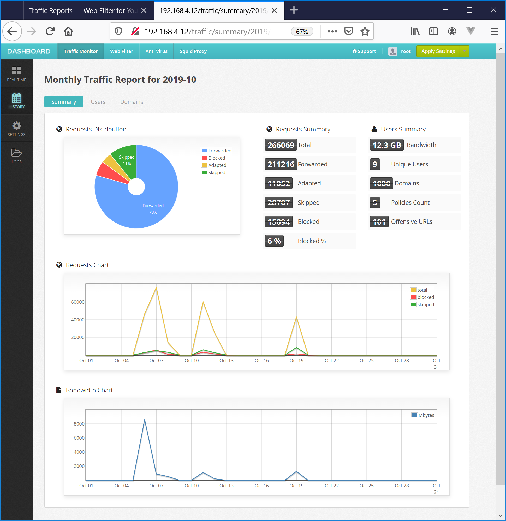Click Apply Settings button
506x521 pixels.
click(x=438, y=51)
